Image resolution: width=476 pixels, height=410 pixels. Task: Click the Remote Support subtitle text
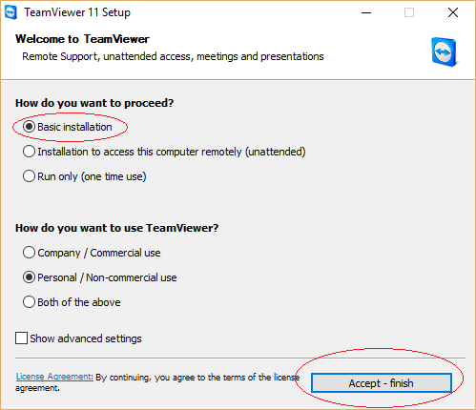[x=173, y=56]
